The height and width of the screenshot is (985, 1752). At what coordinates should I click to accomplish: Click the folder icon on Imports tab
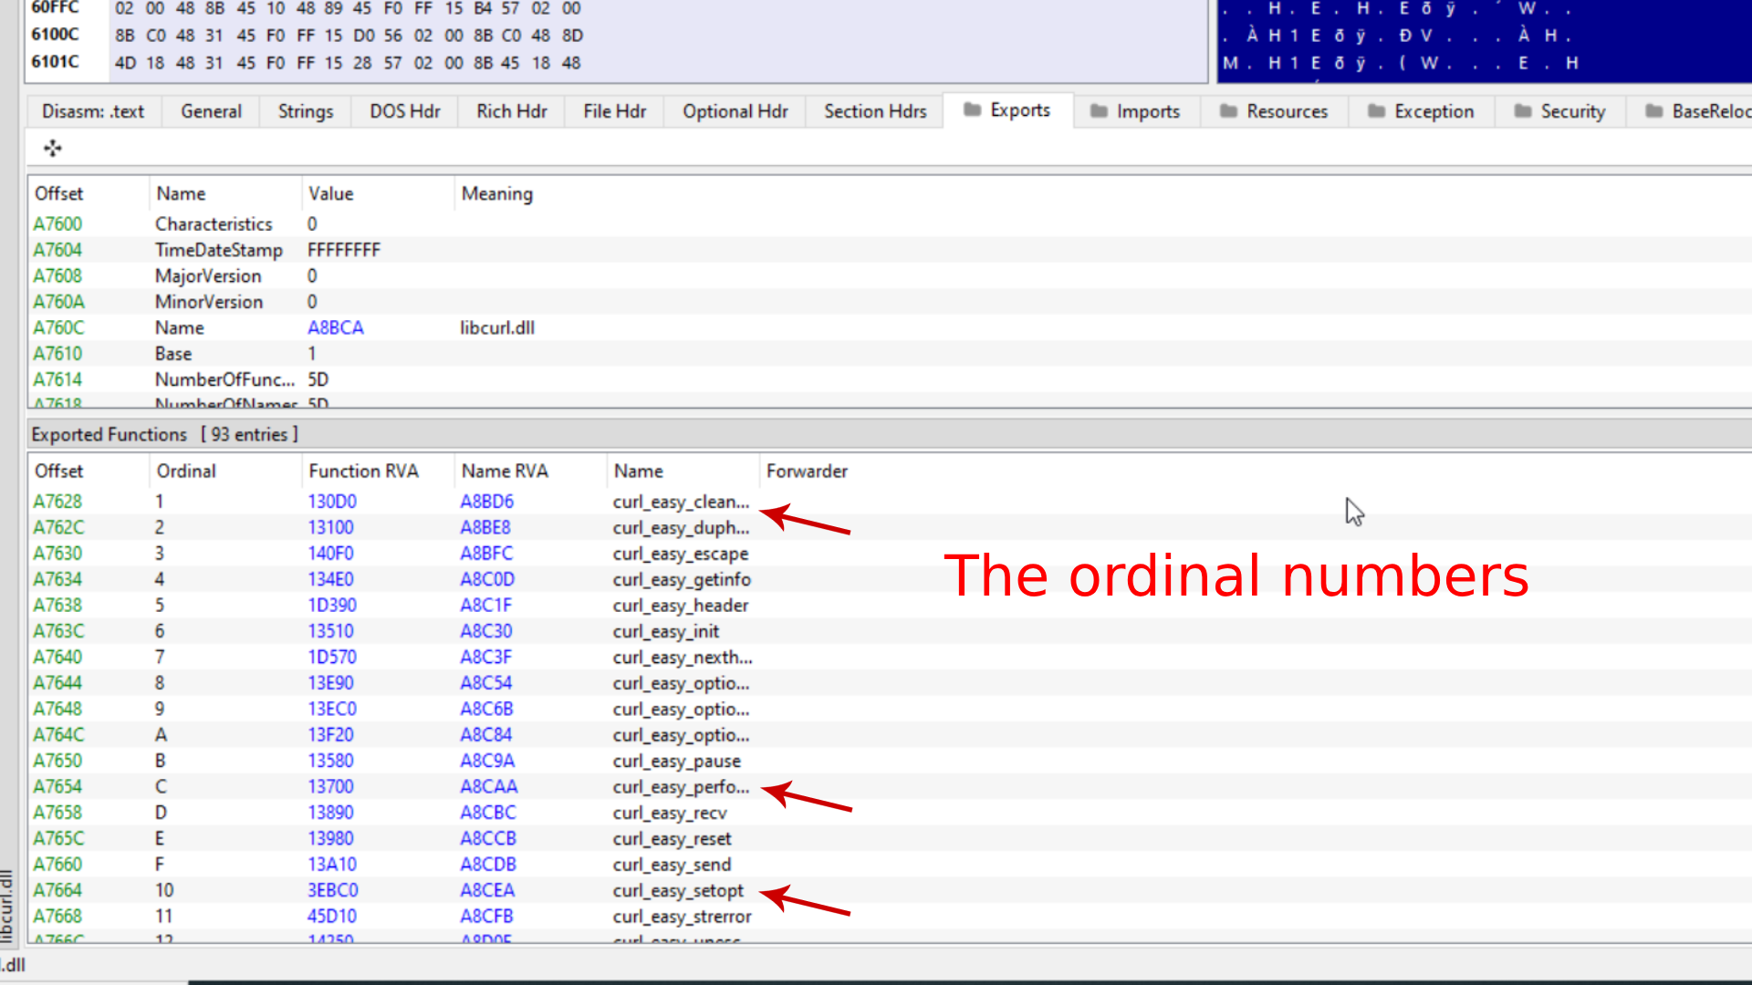(1099, 111)
